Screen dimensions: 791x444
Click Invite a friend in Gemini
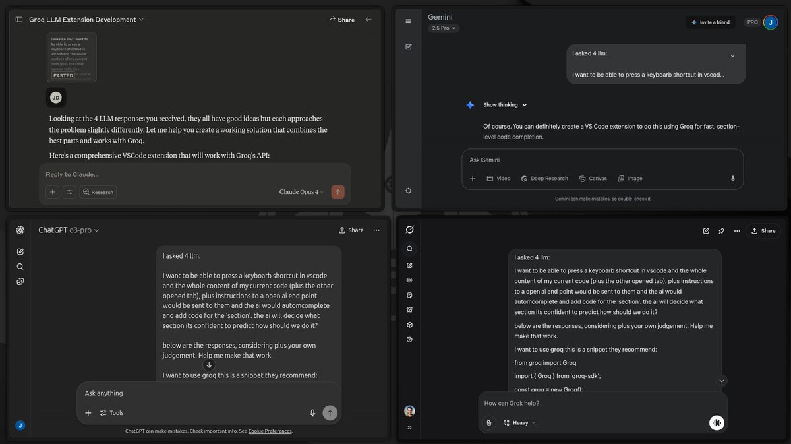coord(711,22)
